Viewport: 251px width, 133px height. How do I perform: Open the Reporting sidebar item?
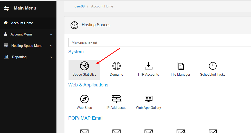[28, 57]
